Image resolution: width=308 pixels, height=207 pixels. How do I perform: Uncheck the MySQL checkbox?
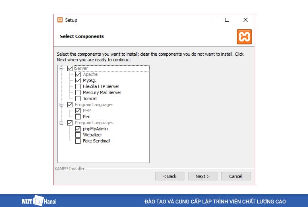point(78,80)
